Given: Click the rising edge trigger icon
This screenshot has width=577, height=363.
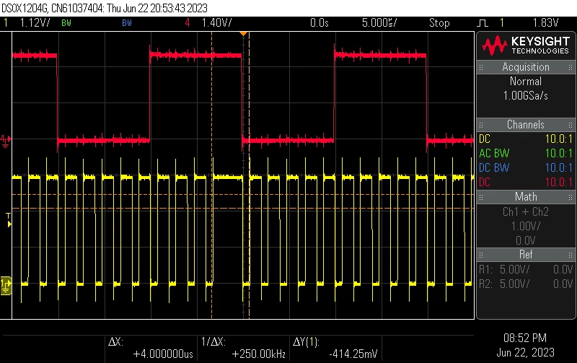Looking at the screenshot, I should 483,23.
